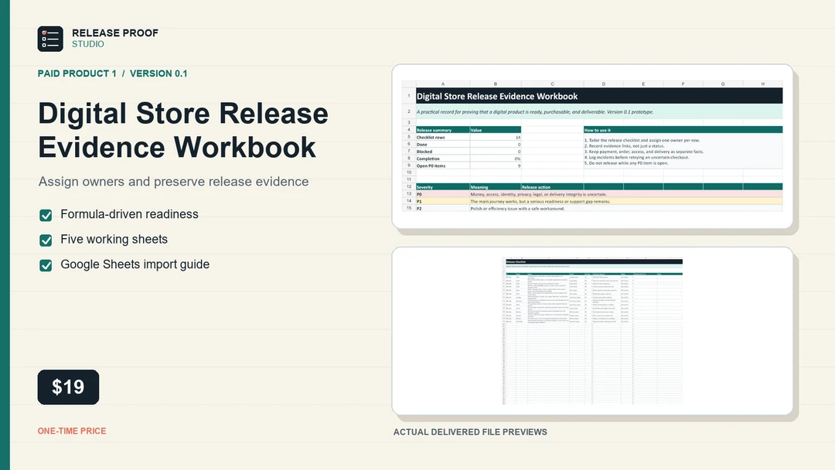
Task: Click the 'Checklist rows' cell in the preview
Action: pos(442,138)
